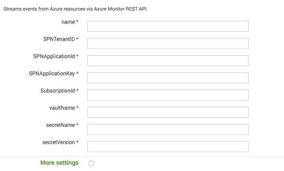Select the SubscriptionId label
The width and height of the screenshot is (284, 171).
[58, 91]
